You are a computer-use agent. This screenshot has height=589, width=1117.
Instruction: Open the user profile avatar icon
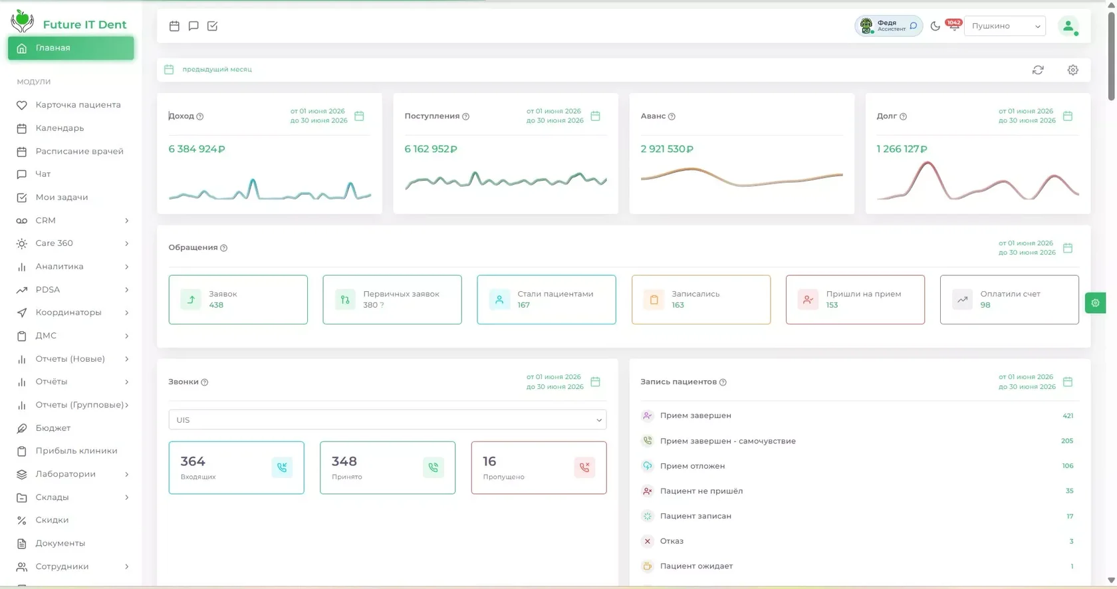coord(1068,26)
